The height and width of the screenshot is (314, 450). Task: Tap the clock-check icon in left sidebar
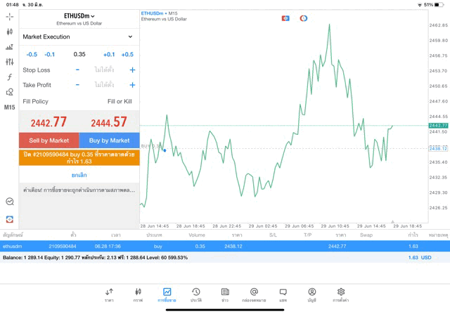9,202
